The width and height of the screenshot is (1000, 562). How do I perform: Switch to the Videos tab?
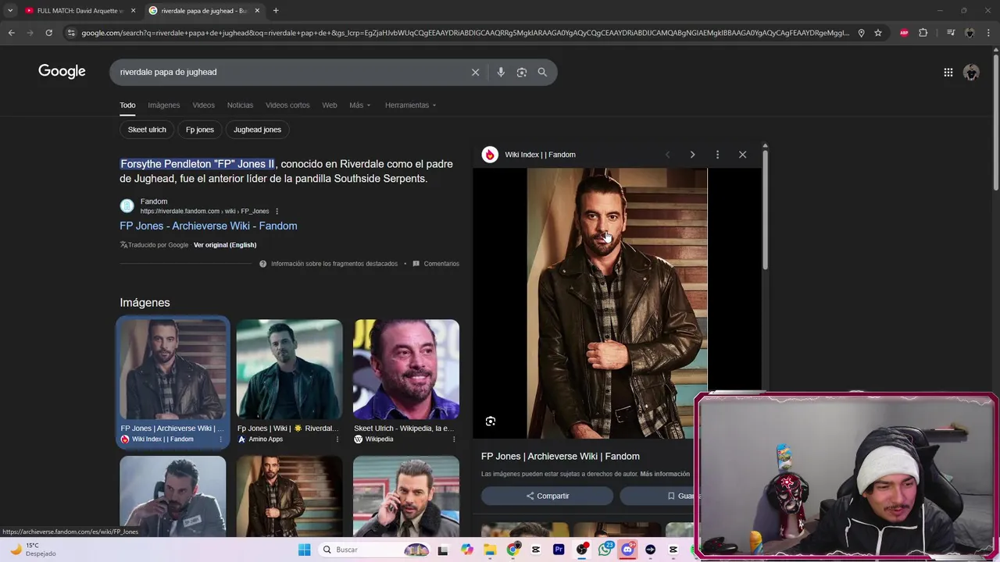point(203,105)
